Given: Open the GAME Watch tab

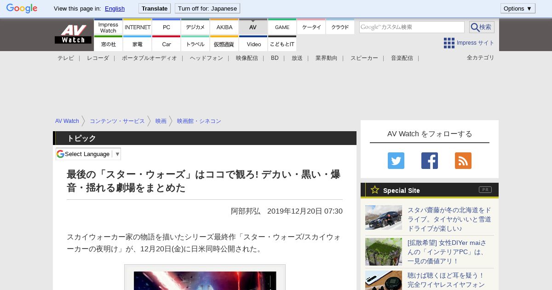Looking at the screenshot, I should (282, 27).
